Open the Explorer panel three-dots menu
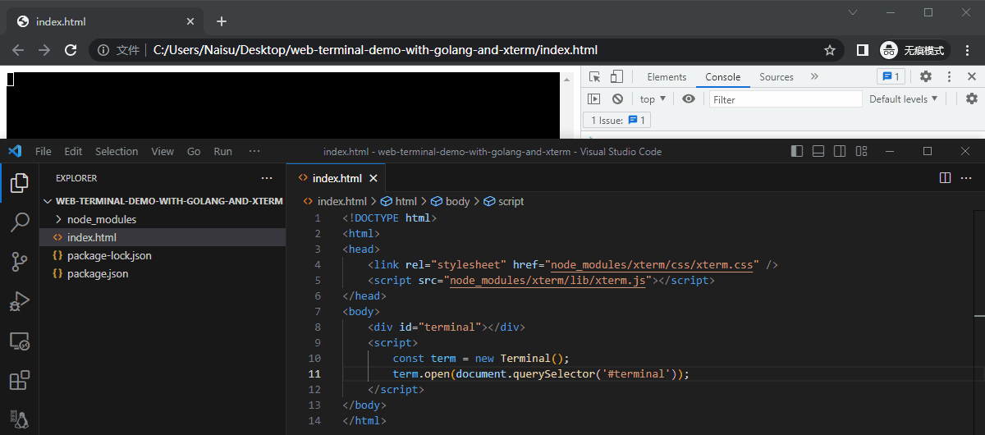The width and height of the screenshot is (985, 435). pos(267,178)
